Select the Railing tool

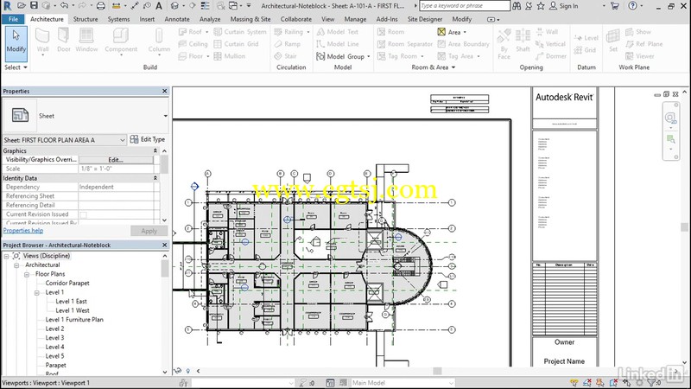click(x=292, y=32)
